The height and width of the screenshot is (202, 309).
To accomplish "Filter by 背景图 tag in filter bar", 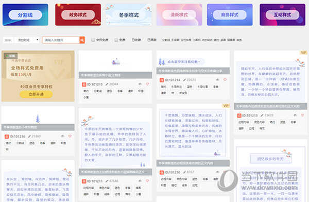I will pyautogui.click(x=231, y=40).
